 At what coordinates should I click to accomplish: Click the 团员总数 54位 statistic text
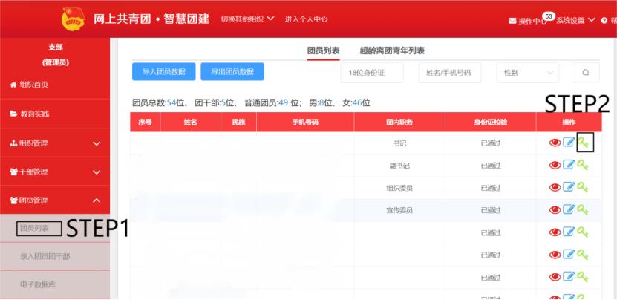(158, 103)
